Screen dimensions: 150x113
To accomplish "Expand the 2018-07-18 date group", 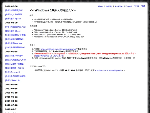I will (x=11, y=105).
